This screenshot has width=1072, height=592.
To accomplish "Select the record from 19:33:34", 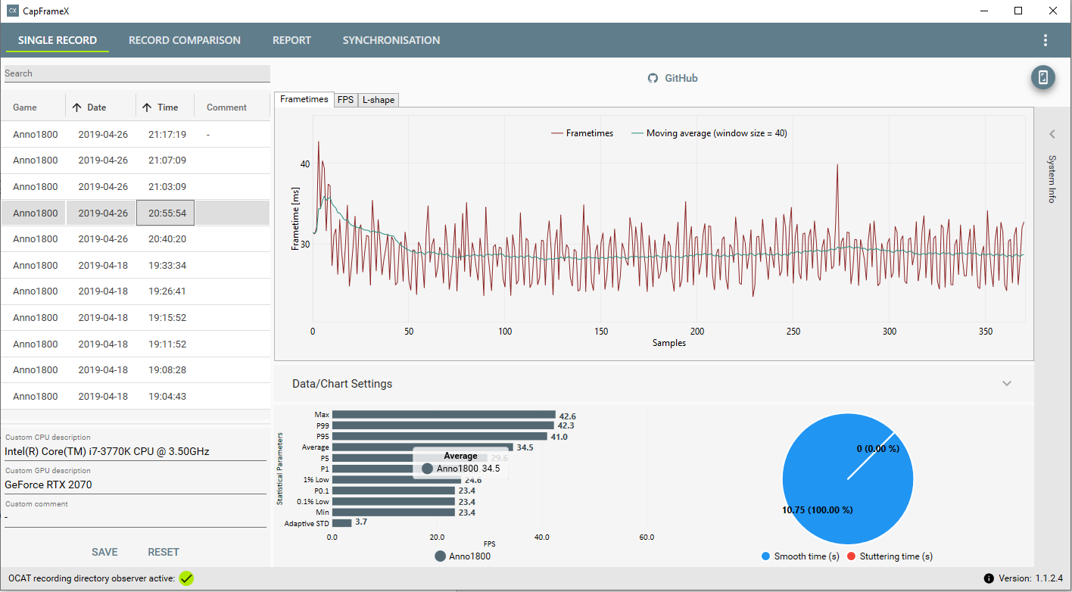I will click(x=136, y=265).
